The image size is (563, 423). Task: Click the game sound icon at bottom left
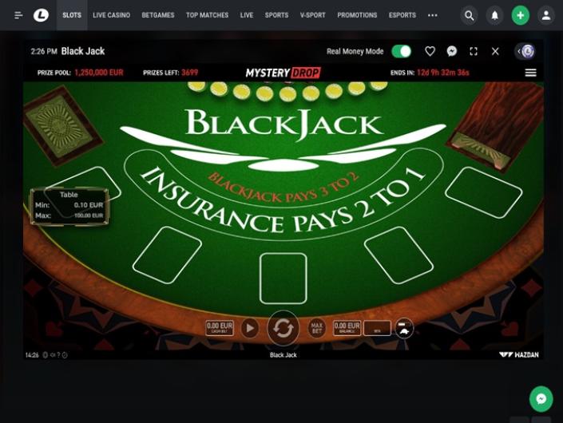(53, 355)
